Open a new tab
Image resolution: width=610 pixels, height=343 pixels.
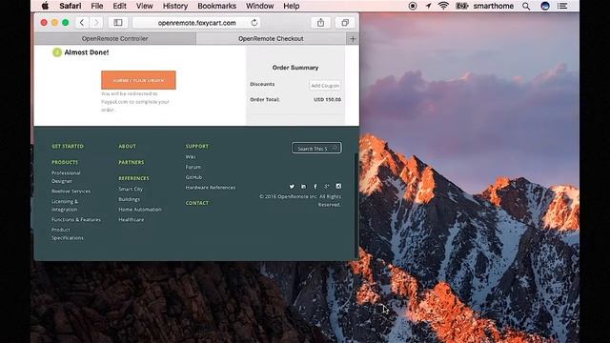[353, 38]
